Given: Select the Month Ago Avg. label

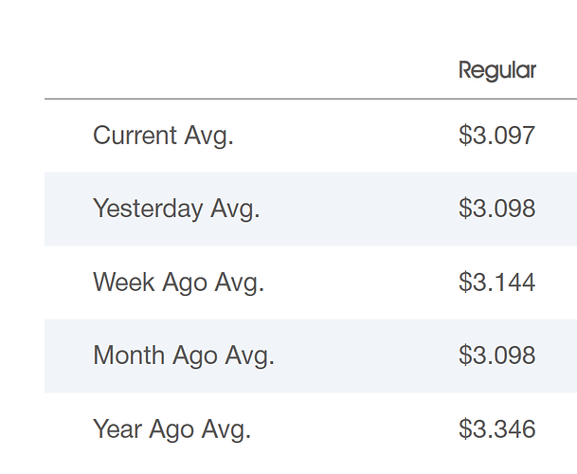Looking at the screenshot, I should pyautogui.click(x=184, y=355).
